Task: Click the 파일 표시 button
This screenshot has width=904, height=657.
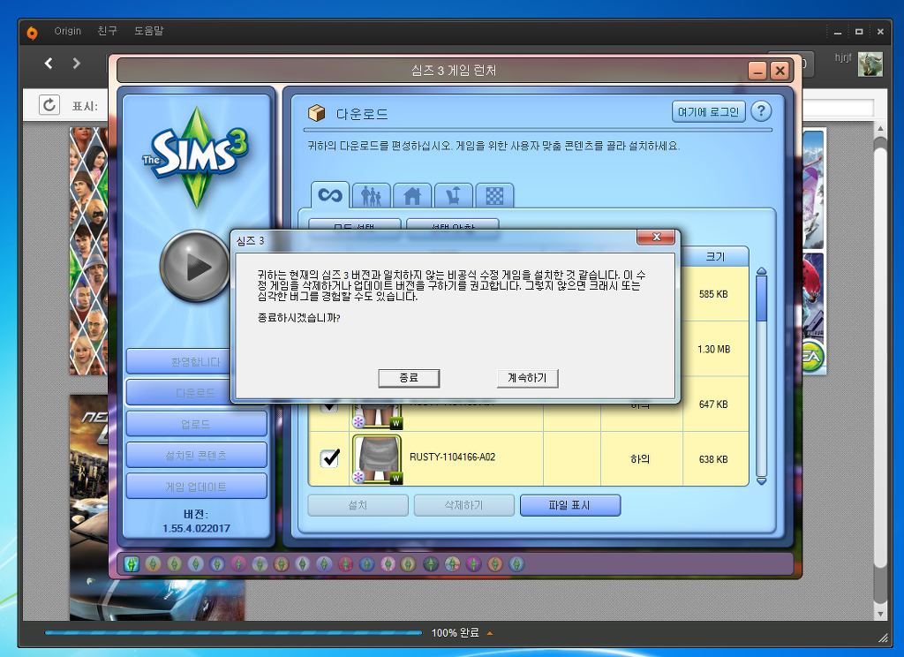Action: [570, 505]
